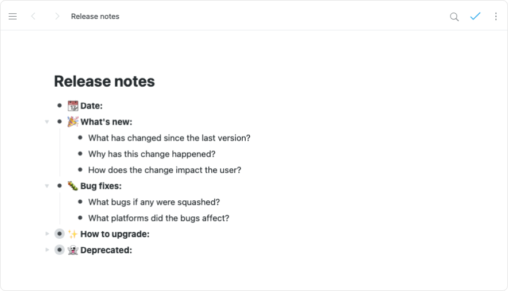Click the party popper emoji icon
Image resolution: width=508 pixels, height=291 pixels.
pyautogui.click(x=73, y=122)
